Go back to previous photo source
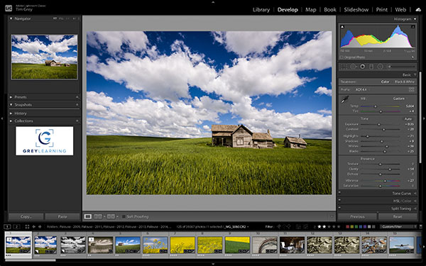Screen dimensions: 426x266 point(33,227)
